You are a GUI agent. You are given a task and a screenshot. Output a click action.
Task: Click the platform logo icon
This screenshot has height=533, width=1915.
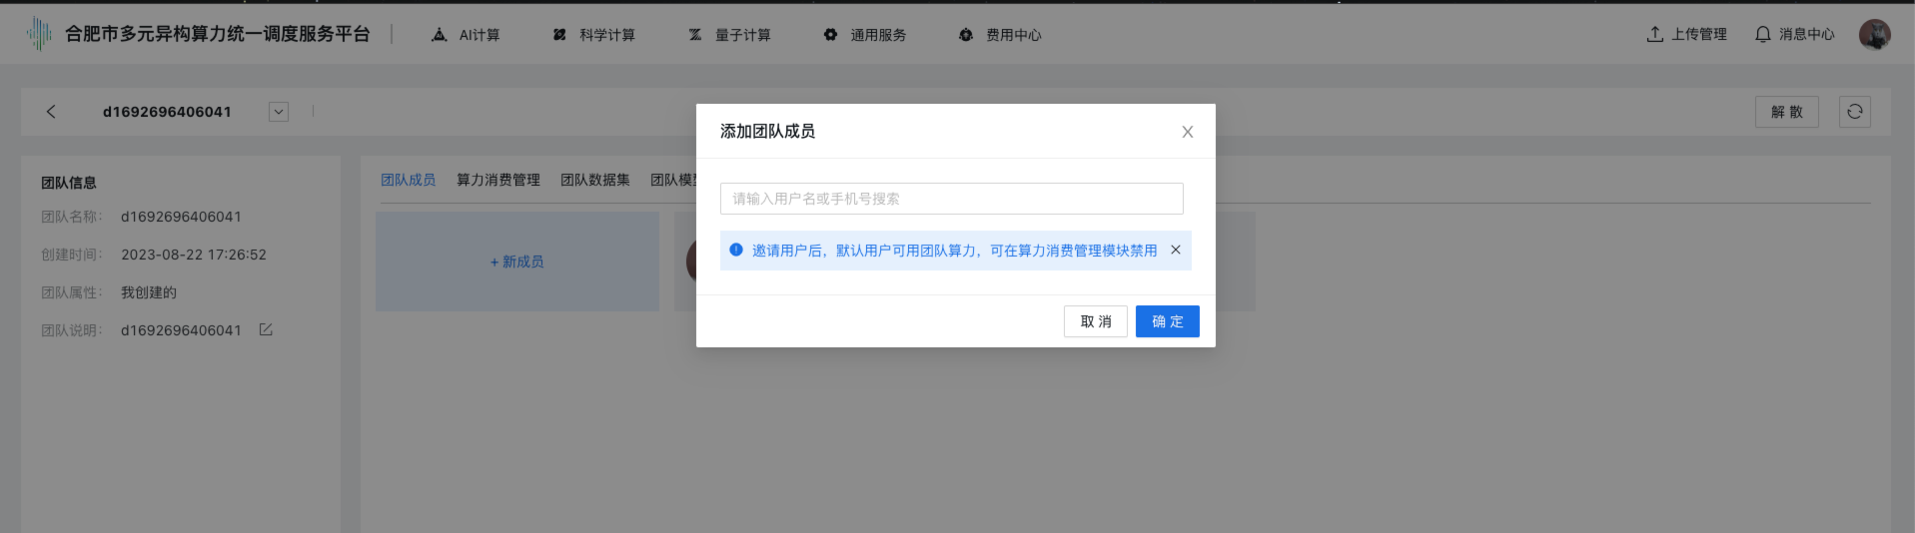[39, 34]
